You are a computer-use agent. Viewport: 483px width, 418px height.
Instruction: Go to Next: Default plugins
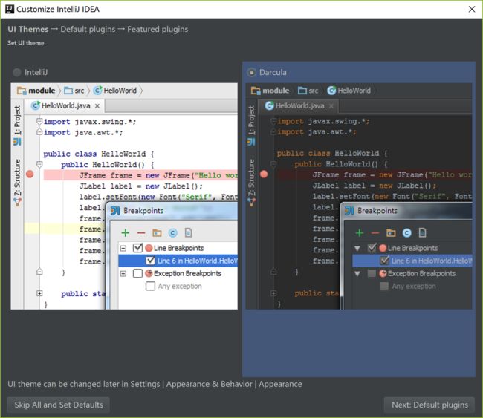pos(429,405)
